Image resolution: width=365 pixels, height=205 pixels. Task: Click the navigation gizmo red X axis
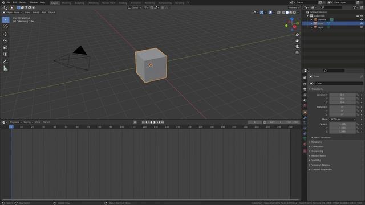tap(294, 27)
